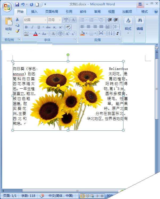
Task: Open line spacing options
Action: pyautogui.click(x=115, y=27)
